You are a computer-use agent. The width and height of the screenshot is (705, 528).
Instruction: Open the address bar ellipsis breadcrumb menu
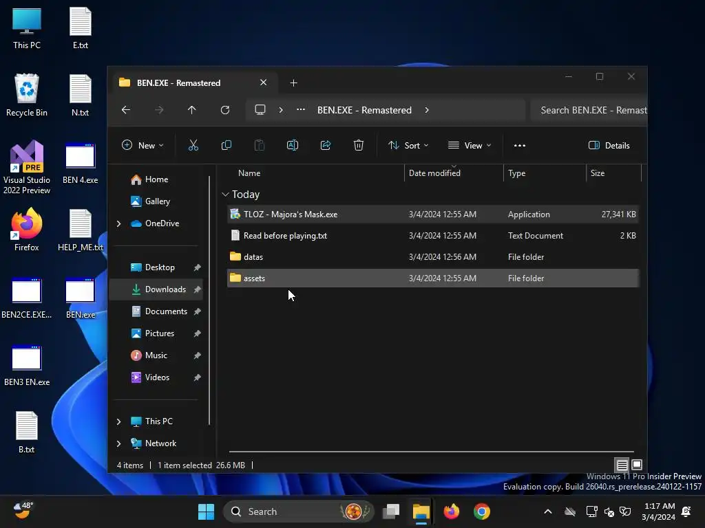click(301, 109)
